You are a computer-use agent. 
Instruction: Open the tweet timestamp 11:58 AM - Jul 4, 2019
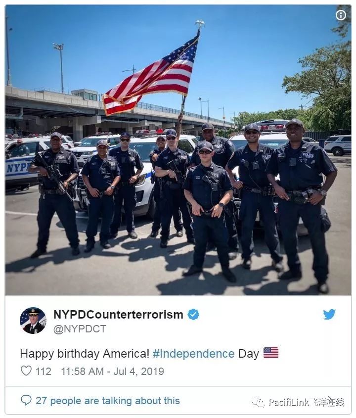tap(112, 372)
